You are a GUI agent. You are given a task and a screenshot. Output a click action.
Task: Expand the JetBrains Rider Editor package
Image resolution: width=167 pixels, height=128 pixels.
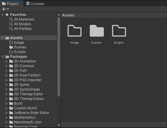tap(7, 113)
